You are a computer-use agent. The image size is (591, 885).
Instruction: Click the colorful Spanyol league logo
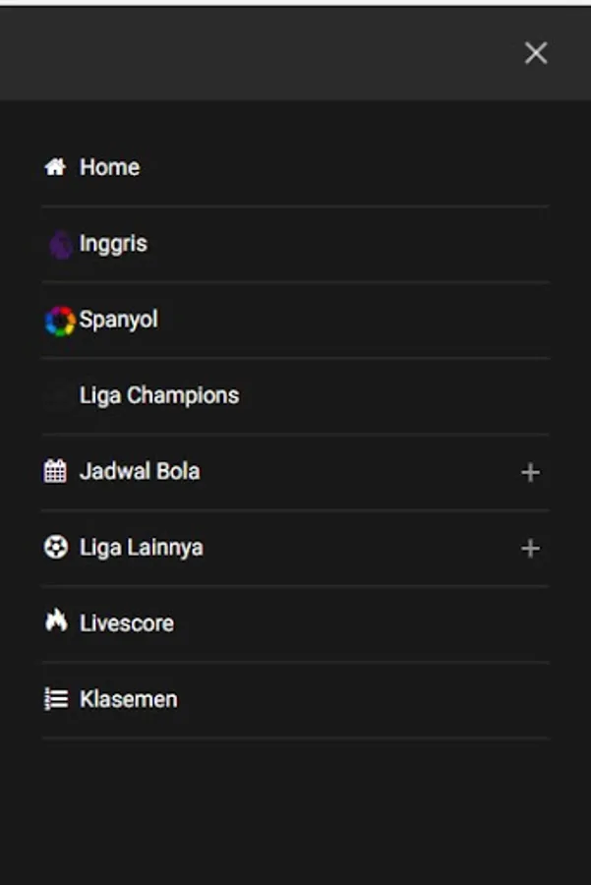click(x=59, y=321)
